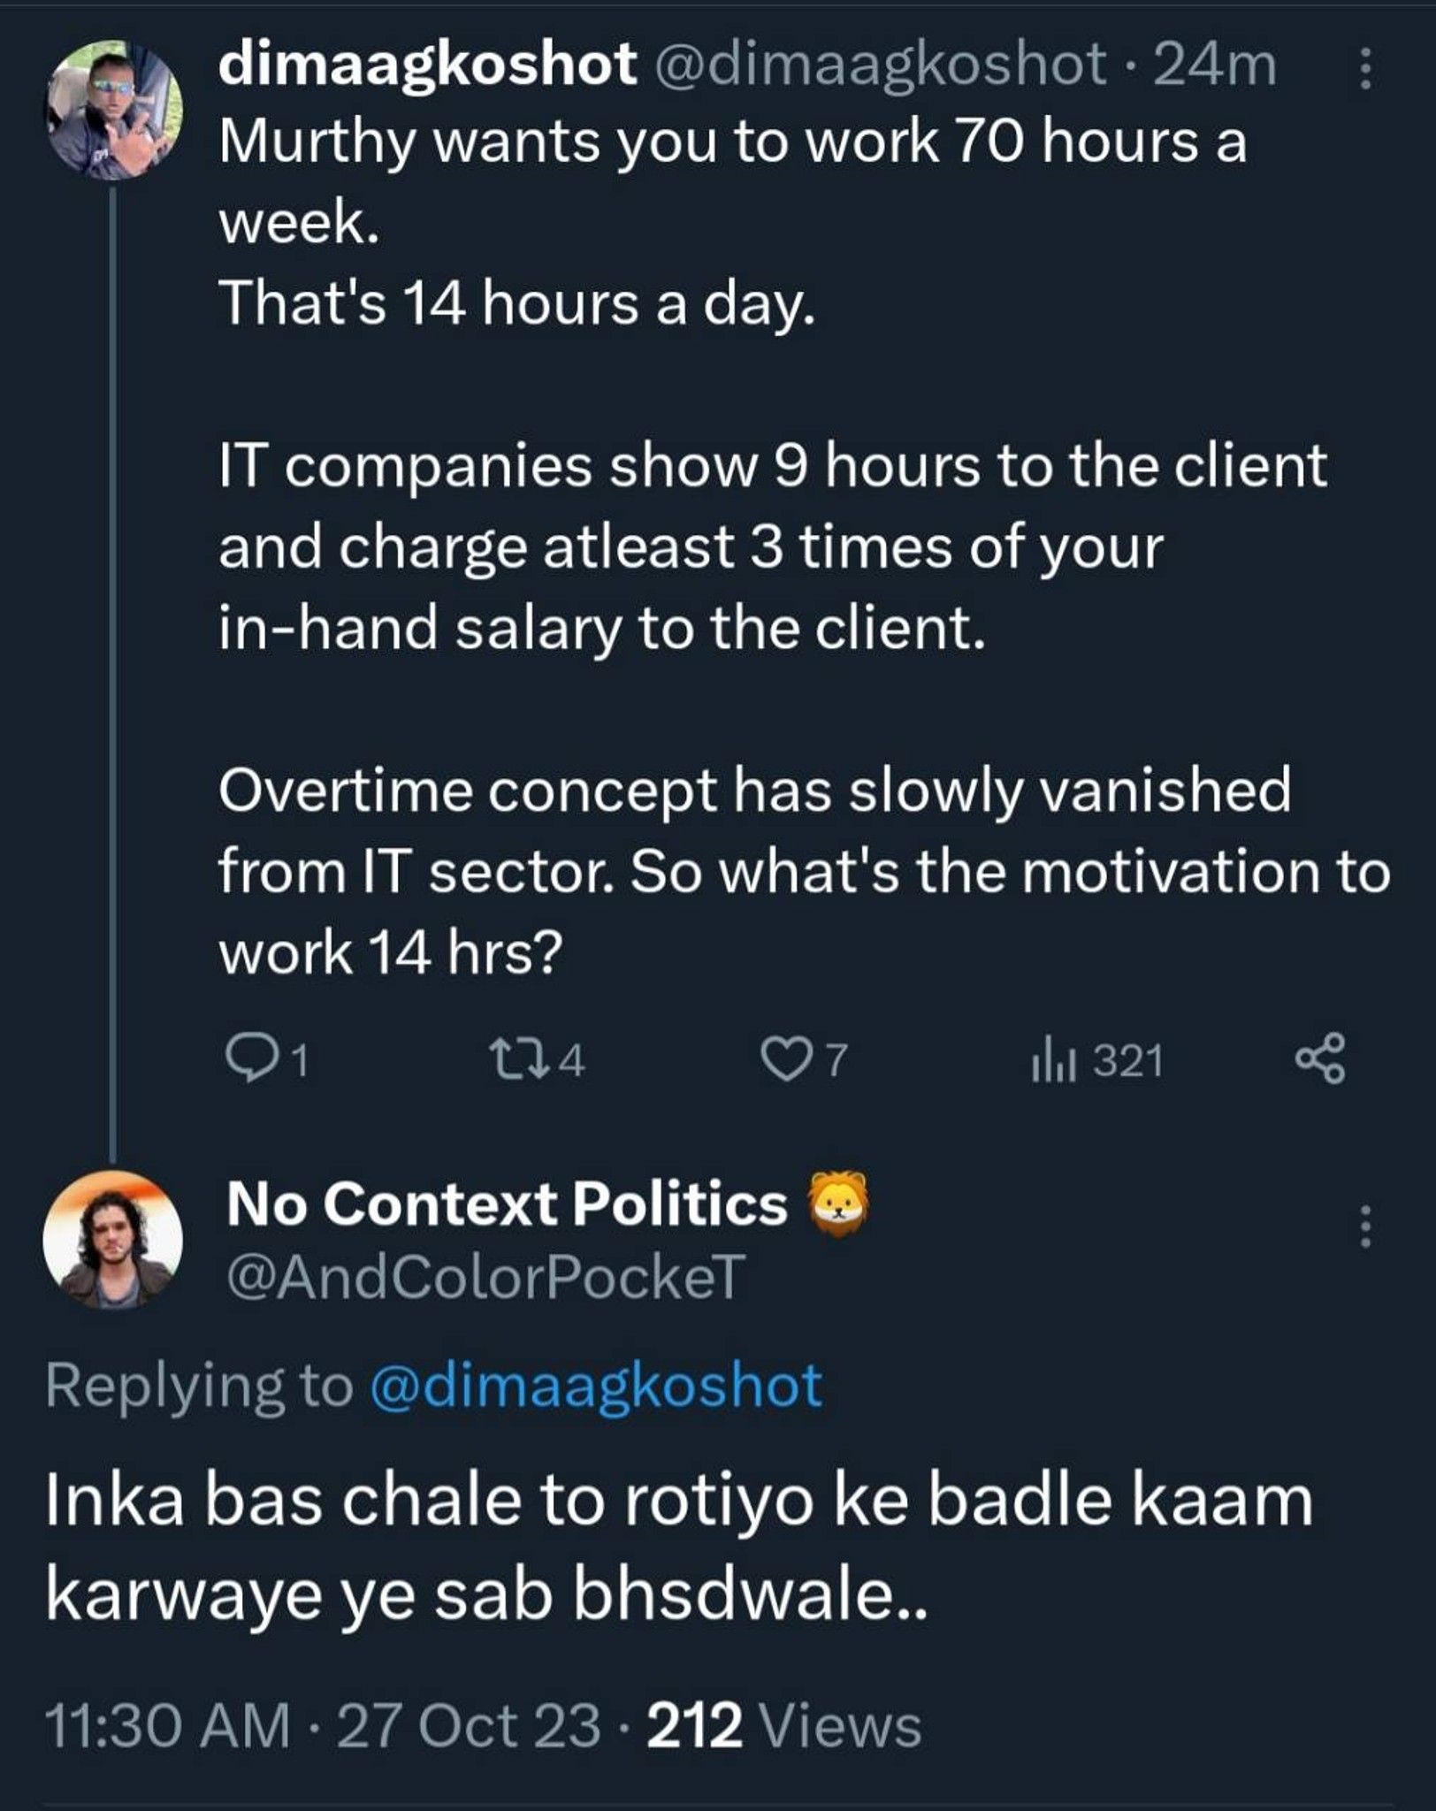Follow the blue @dimaagkoshot mention link
The width and height of the screenshot is (1436, 1811).
pos(596,1386)
